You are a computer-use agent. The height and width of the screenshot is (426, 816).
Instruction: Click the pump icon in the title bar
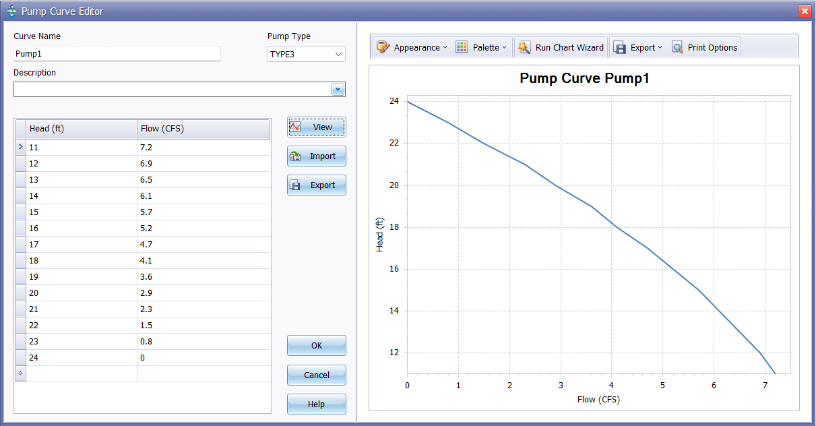pos(11,11)
